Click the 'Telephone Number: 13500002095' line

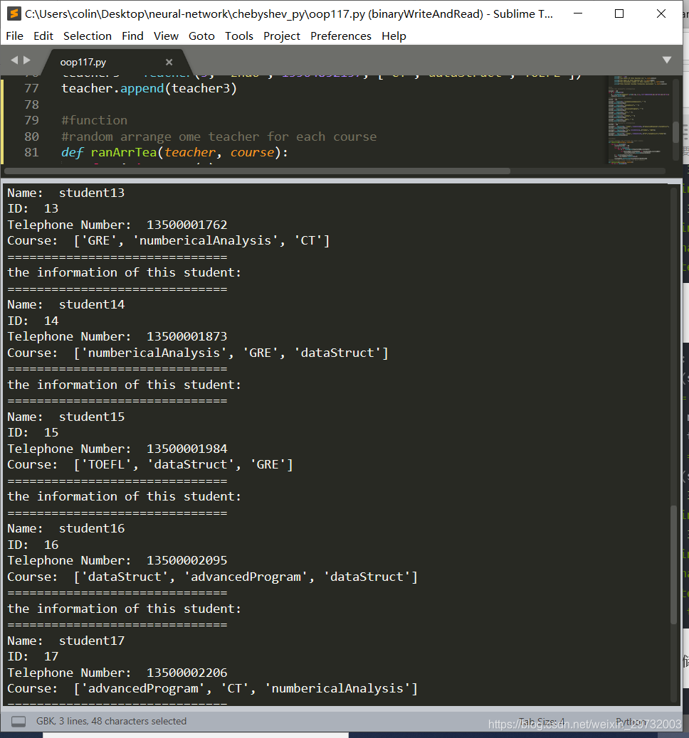pos(117,560)
